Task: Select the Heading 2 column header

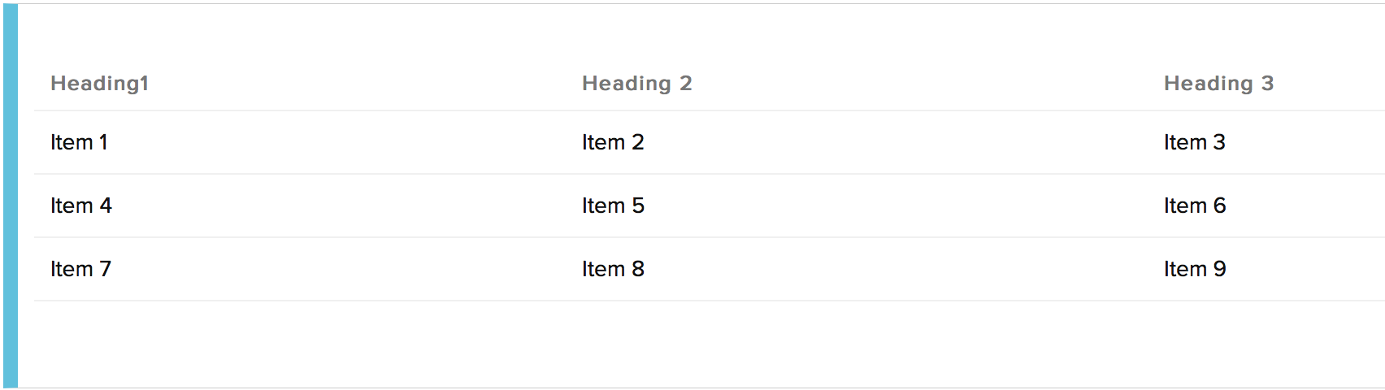Action: coord(636,84)
